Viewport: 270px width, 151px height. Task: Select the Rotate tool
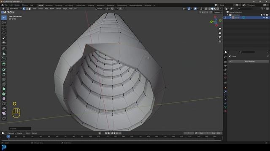point(4,33)
